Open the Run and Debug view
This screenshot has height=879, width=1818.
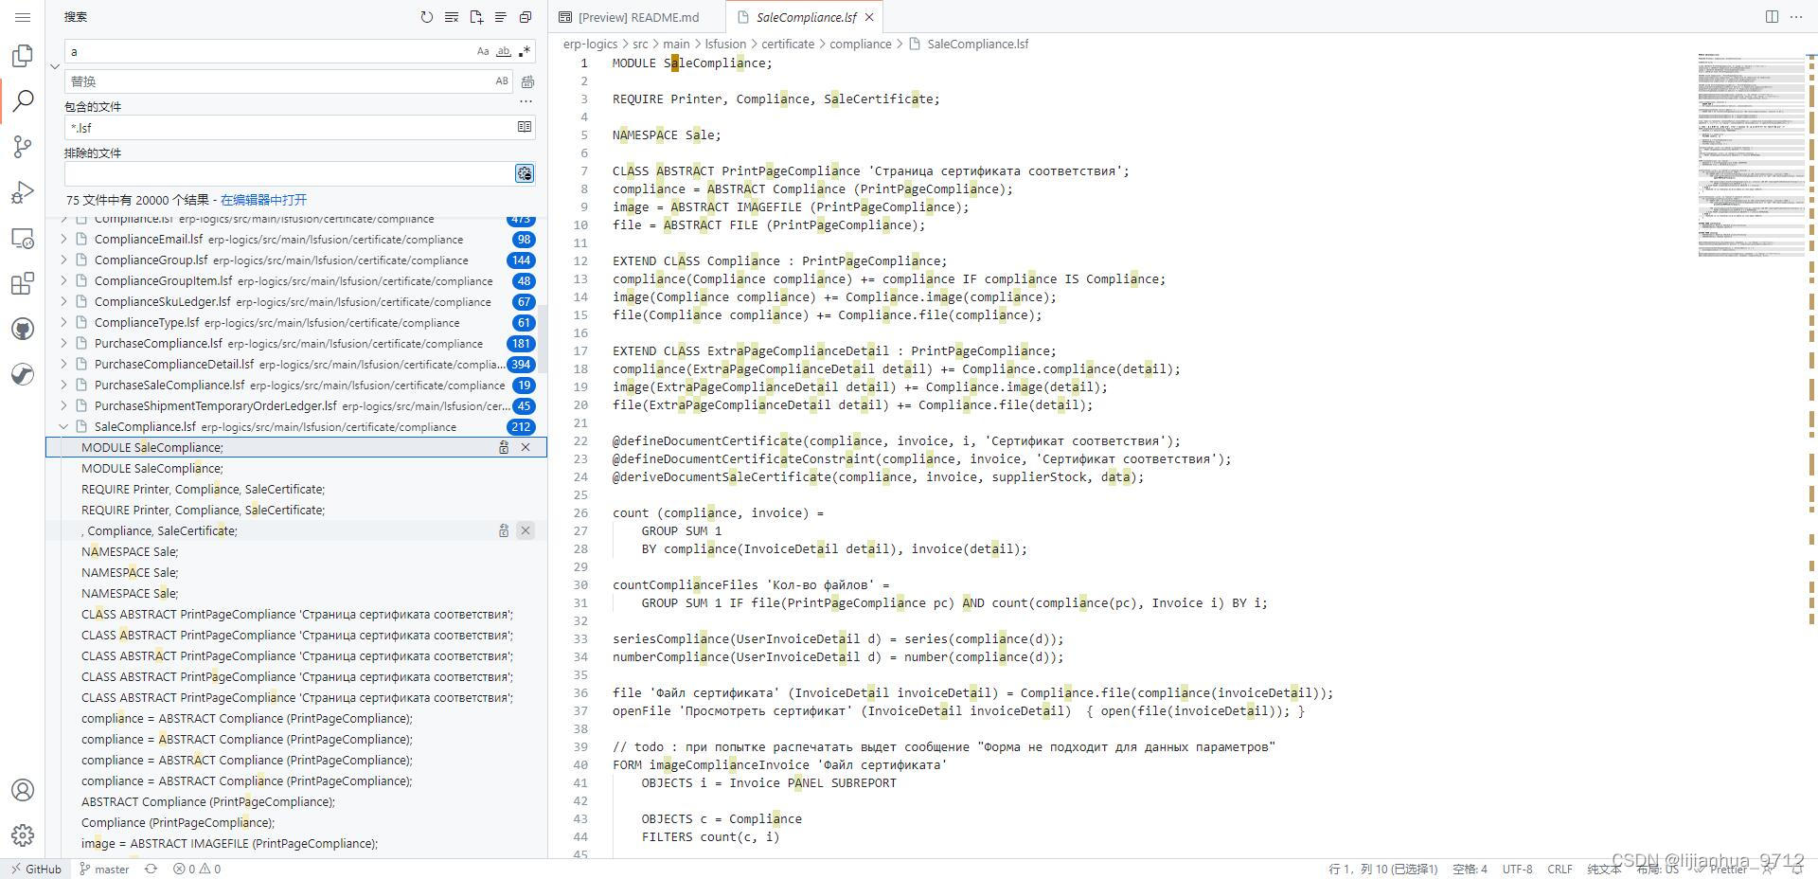(23, 192)
